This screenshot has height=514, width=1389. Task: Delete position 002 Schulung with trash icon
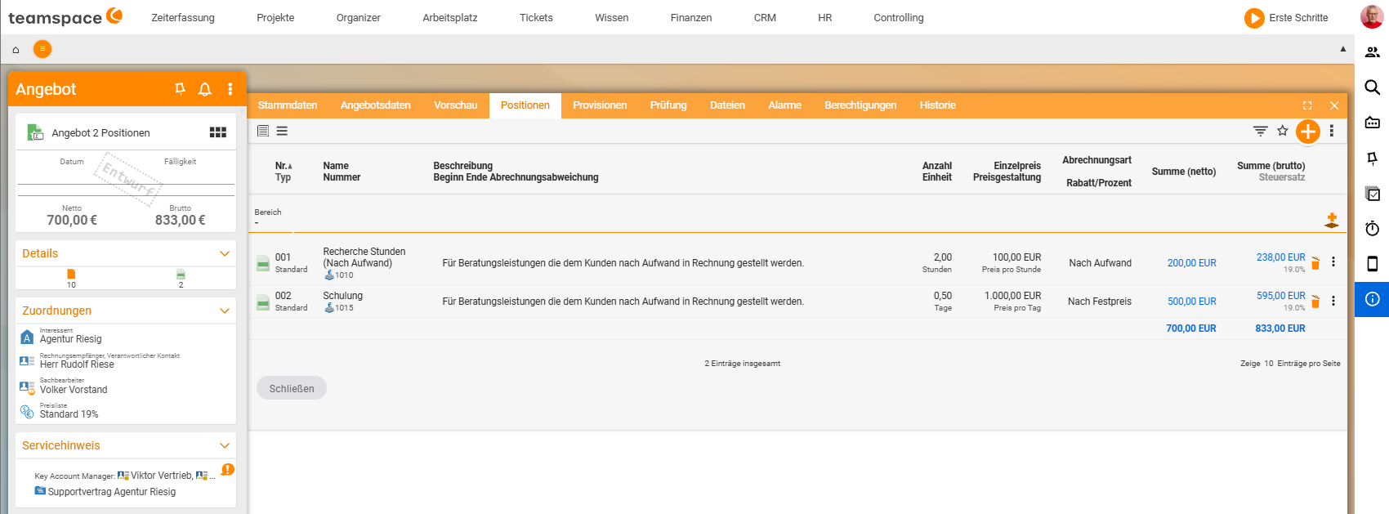pyautogui.click(x=1315, y=302)
